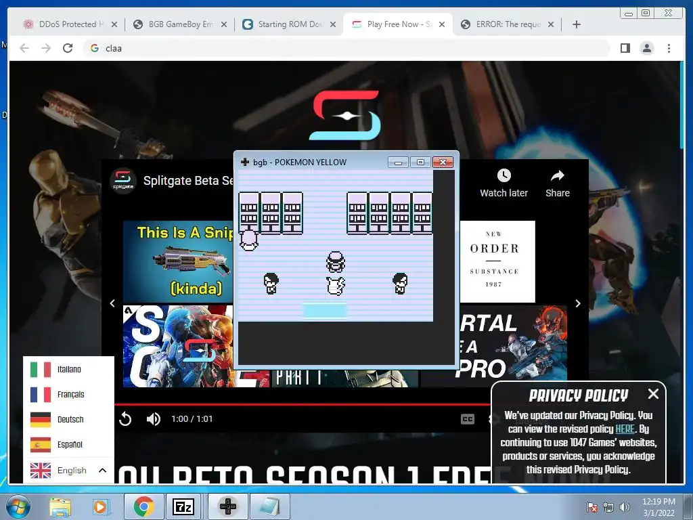Switch to Chrome in the taskbar

point(143,506)
